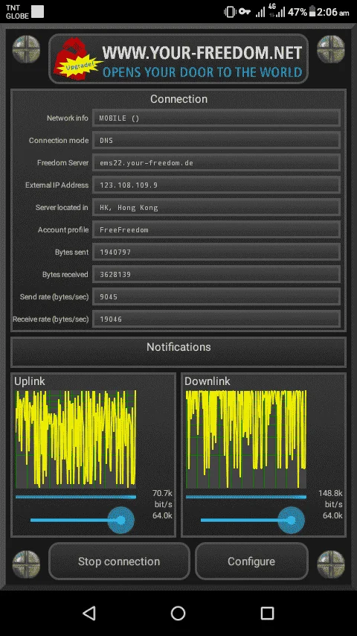Tap the Freedom Server label
The image size is (357, 636).
(62, 163)
